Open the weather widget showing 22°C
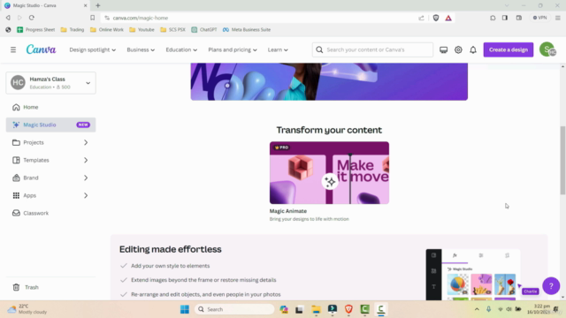Viewport: 566px width, 318px height. click(x=27, y=309)
